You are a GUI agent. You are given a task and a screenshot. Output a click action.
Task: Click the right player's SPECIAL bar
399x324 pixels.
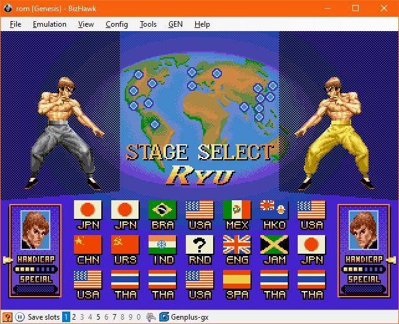point(364,289)
